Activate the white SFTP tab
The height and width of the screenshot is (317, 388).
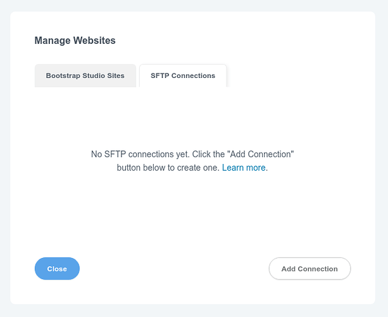[183, 75]
